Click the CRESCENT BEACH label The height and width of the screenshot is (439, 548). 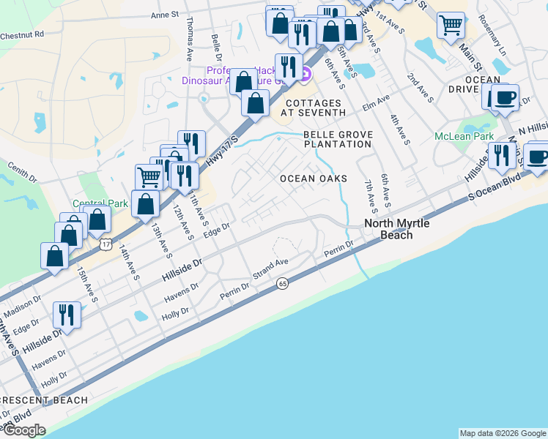point(43,400)
